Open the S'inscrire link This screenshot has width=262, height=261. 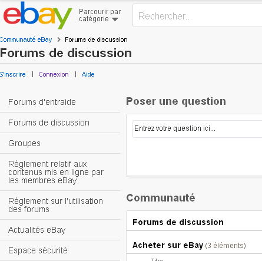[x=13, y=74]
